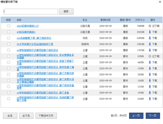Screen dimensions: 163x124
Task: Click the 文件大小 column header
Action: (140, 20)
